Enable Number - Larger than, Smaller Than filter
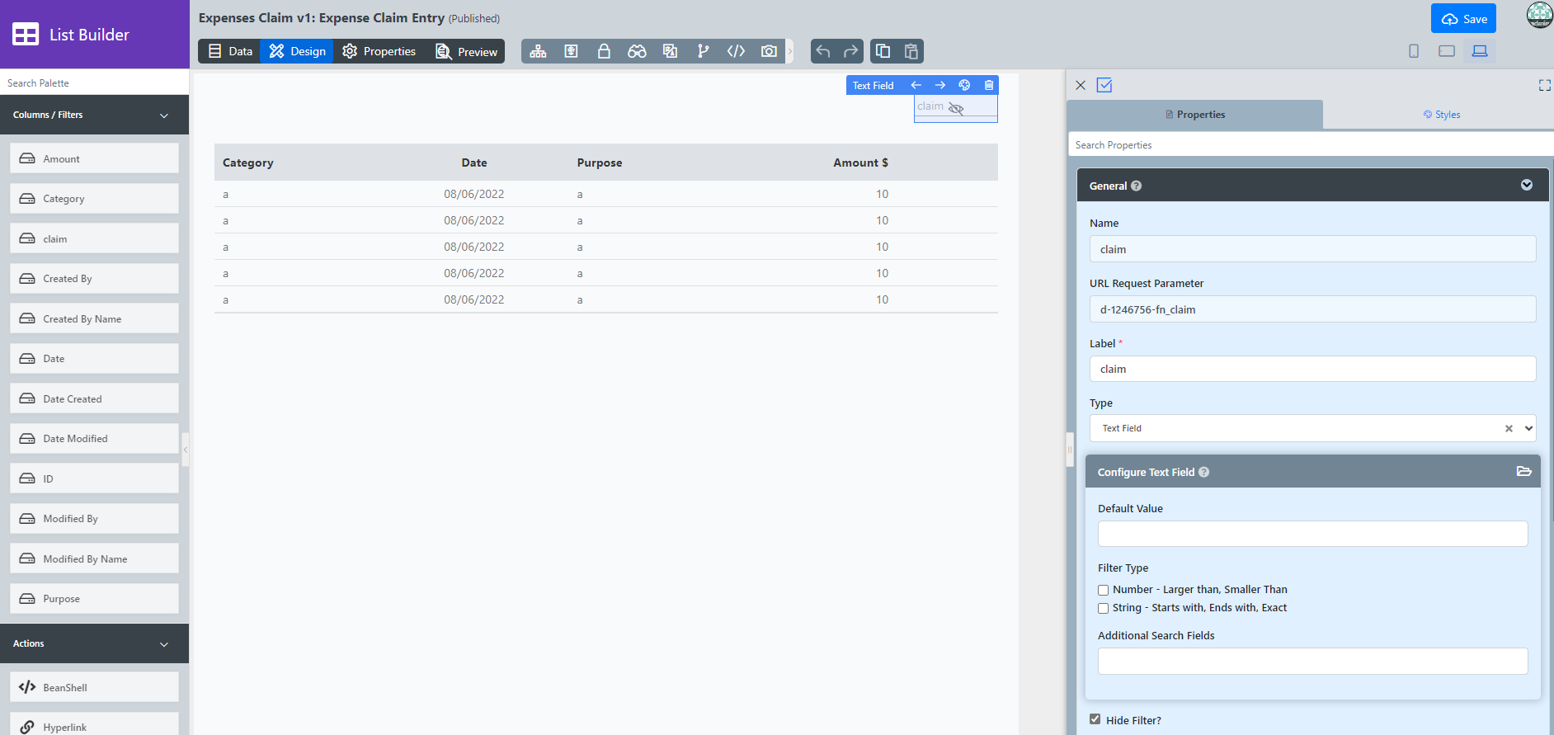Viewport: 1554px width, 735px height. click(1104, 590)
